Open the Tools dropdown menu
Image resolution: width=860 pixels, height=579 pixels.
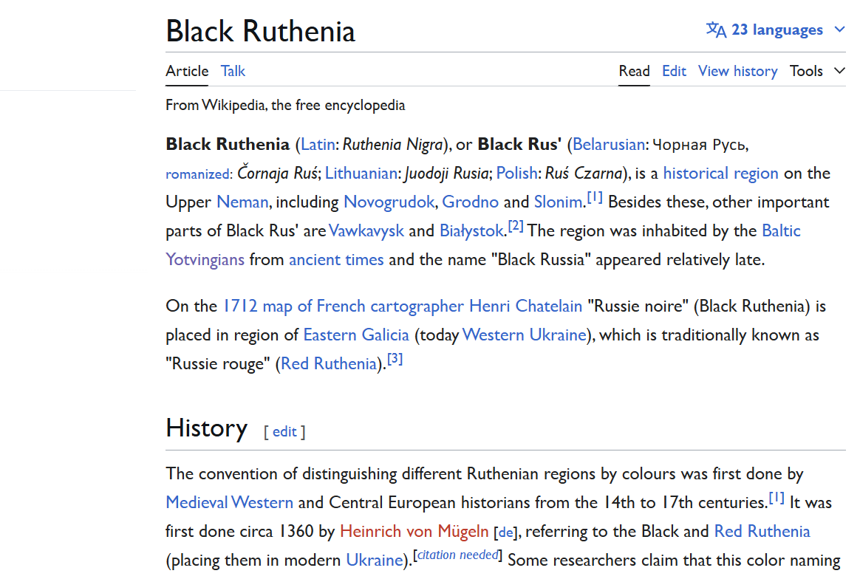pyautogui.click(x=806, y=72)
